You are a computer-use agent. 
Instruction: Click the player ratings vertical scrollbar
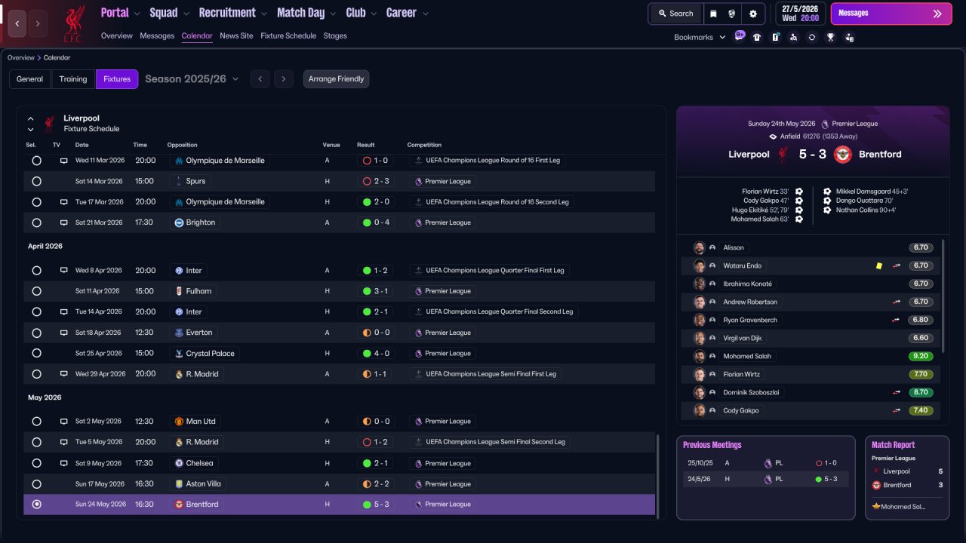point(943,296)
